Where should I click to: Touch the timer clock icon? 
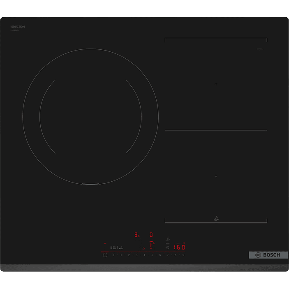click(x=168, y=247)
